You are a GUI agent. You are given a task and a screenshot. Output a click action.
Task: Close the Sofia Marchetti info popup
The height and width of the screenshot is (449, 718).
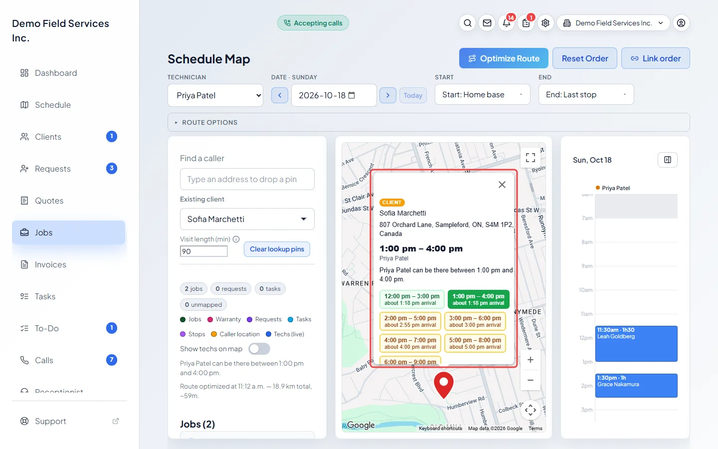(502, 185)
